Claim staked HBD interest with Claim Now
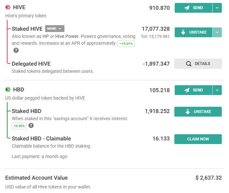Screen dimensions: 229x193 coord(198,139)
